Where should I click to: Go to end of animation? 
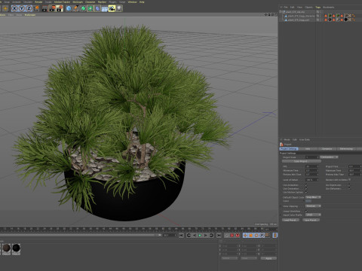(x=219, y=235)
